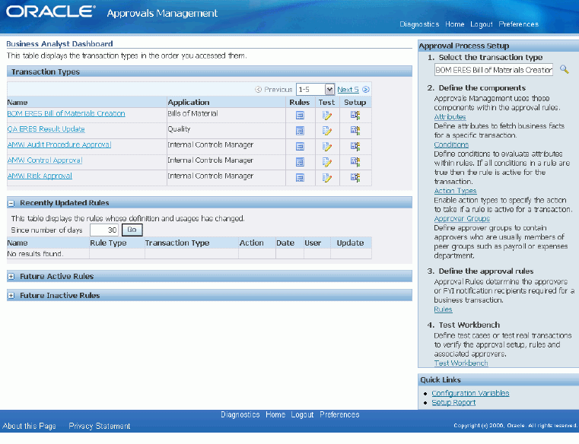Open Configuration Variables quick link
This screenshot has width=579, height=444.
click(x=470, y=393)
